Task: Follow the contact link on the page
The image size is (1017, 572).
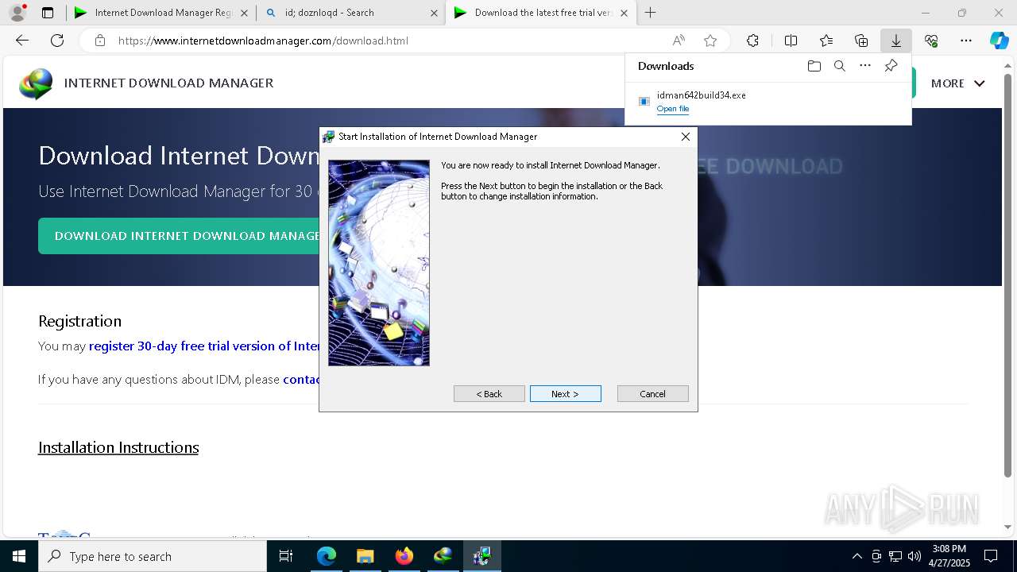Action: tap(302, 380)
